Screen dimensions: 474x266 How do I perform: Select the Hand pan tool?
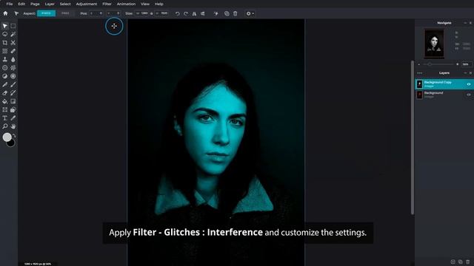(x=13, y=126)
